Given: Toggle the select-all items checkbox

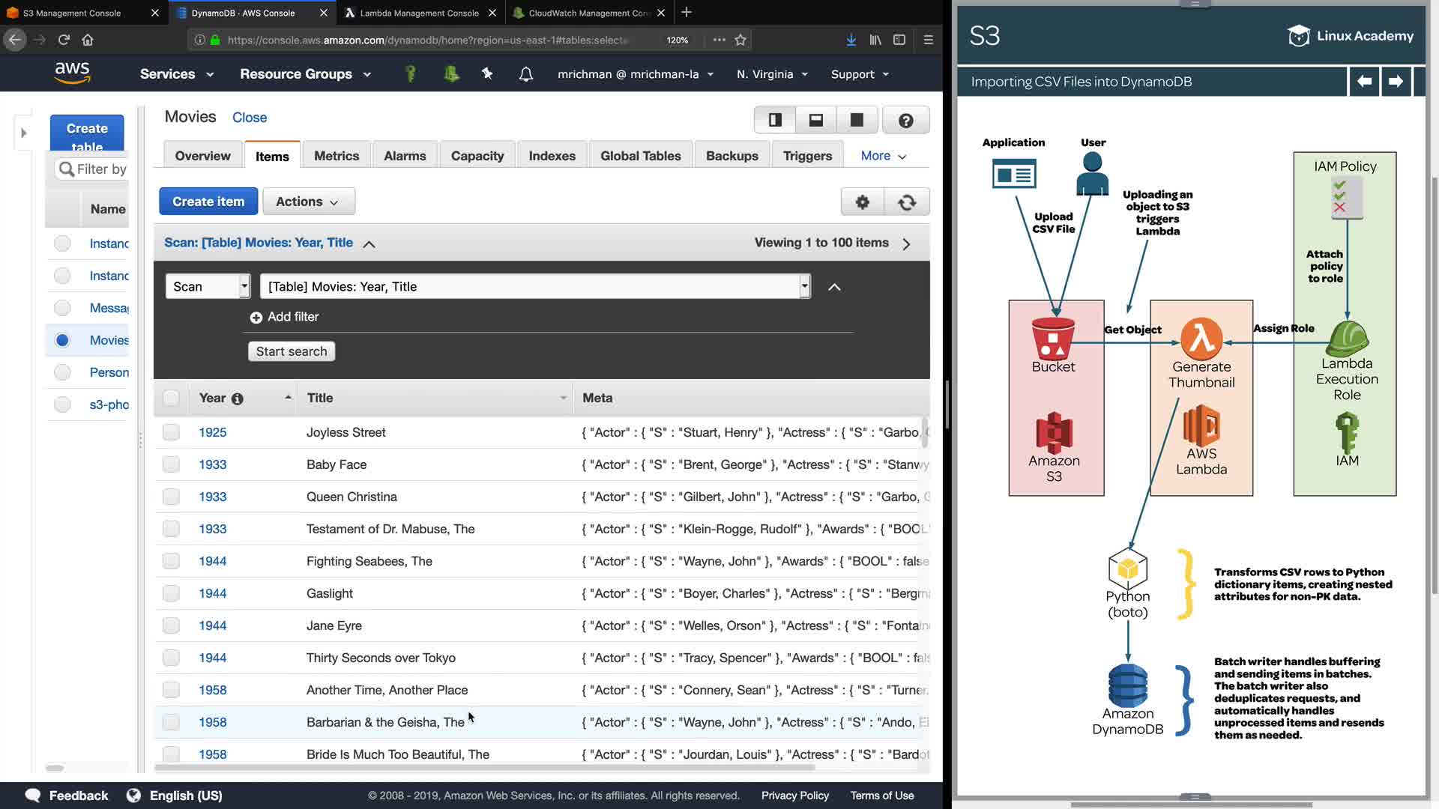Looking at the screenshot, I should pyautogui.click(x=171, y=398).
